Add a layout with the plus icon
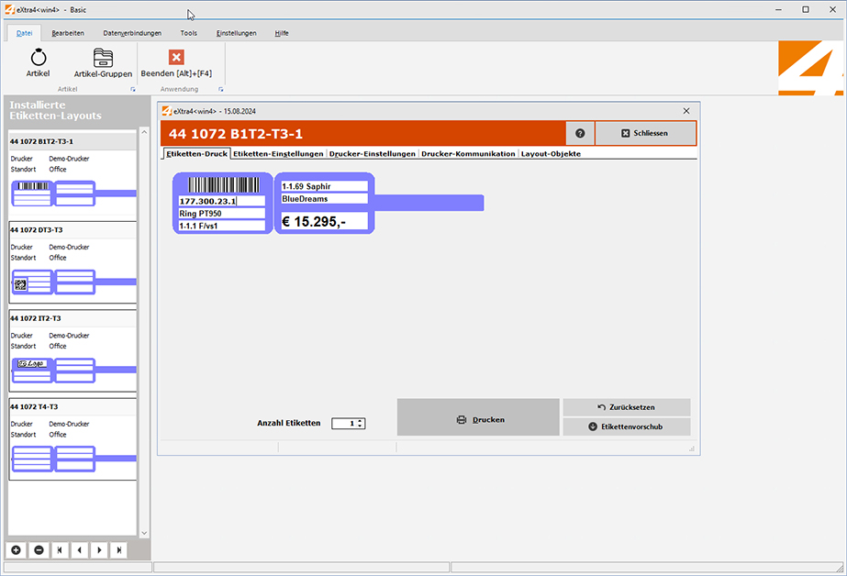This screenshot has width=847, height=576. tap(16, 549)
